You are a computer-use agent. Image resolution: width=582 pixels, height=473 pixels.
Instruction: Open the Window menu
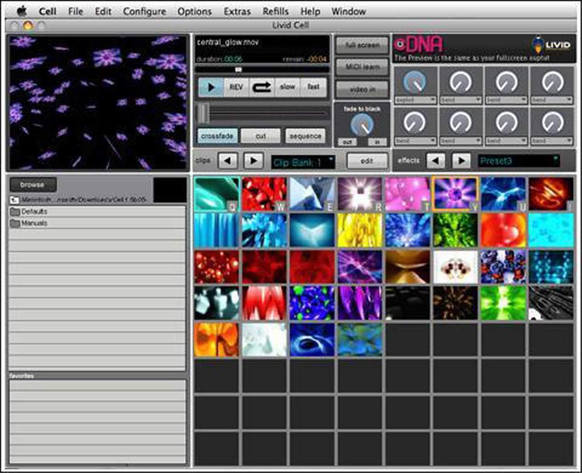349,11
